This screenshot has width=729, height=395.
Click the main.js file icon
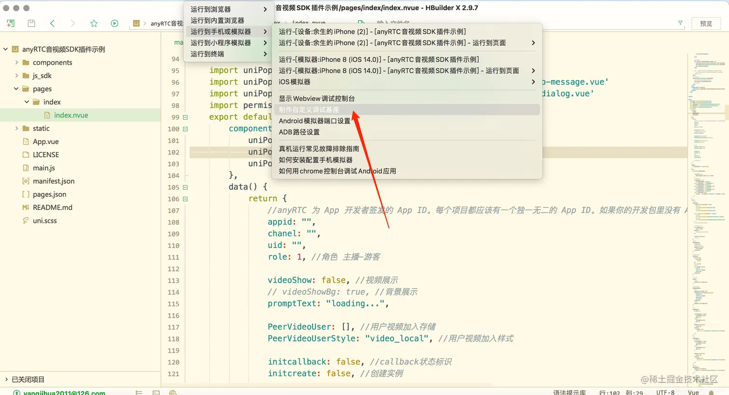coord(26,168)
